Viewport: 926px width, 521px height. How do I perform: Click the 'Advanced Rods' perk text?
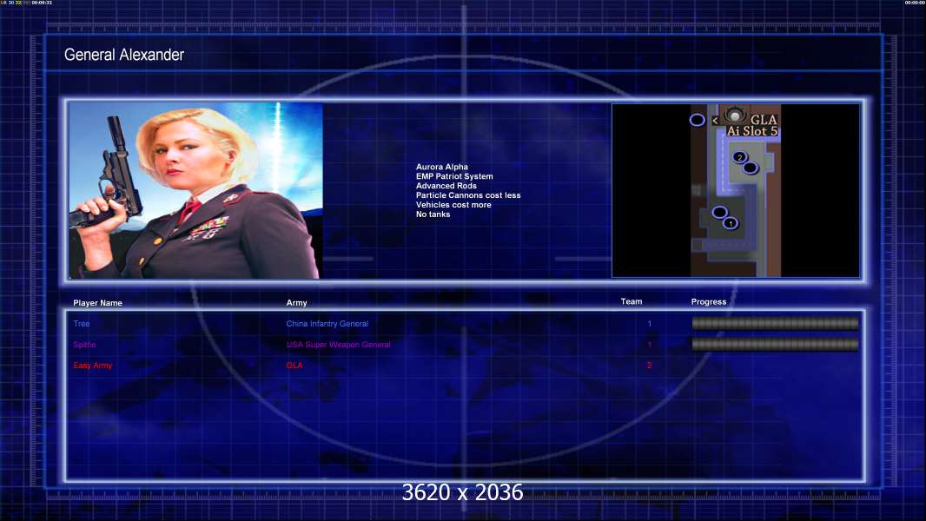(x=446, y=186)
